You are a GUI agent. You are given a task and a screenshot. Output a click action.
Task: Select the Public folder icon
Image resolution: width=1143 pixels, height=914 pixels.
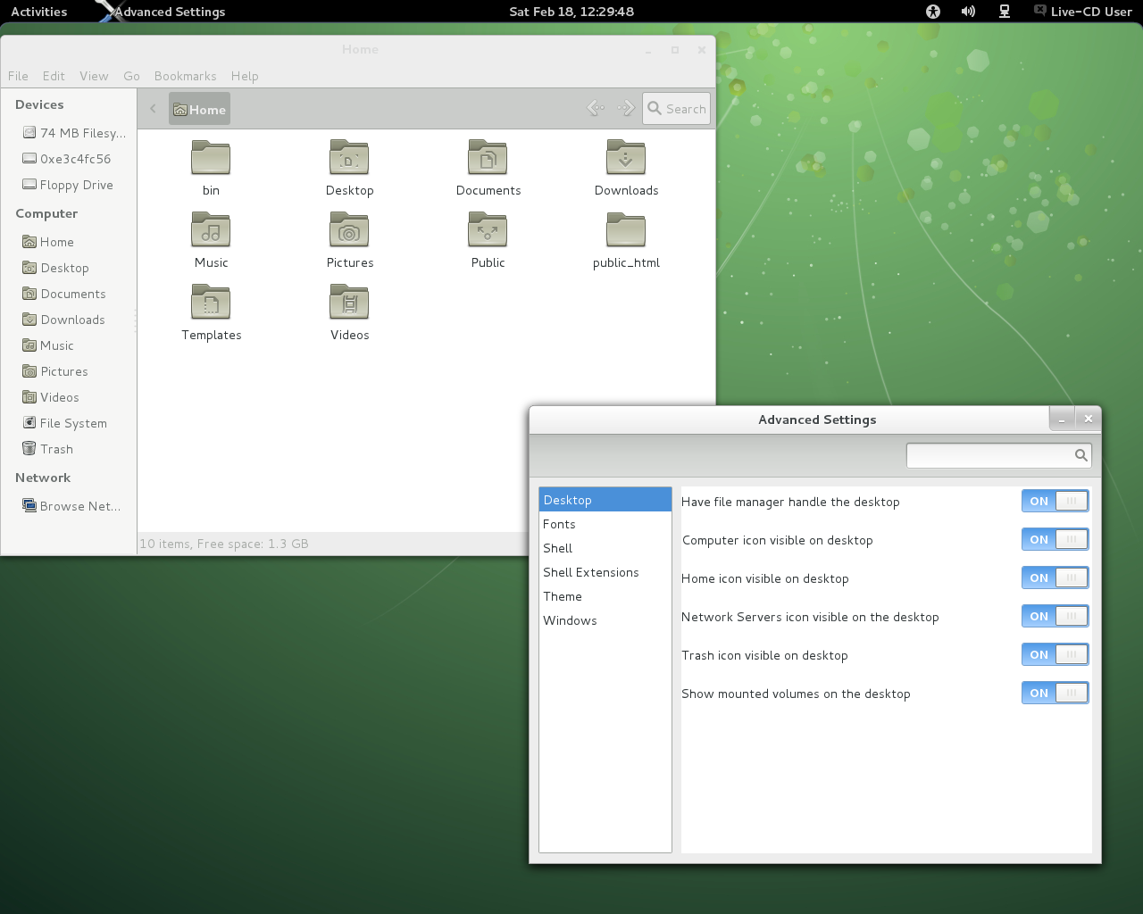[x=488, y=230]
